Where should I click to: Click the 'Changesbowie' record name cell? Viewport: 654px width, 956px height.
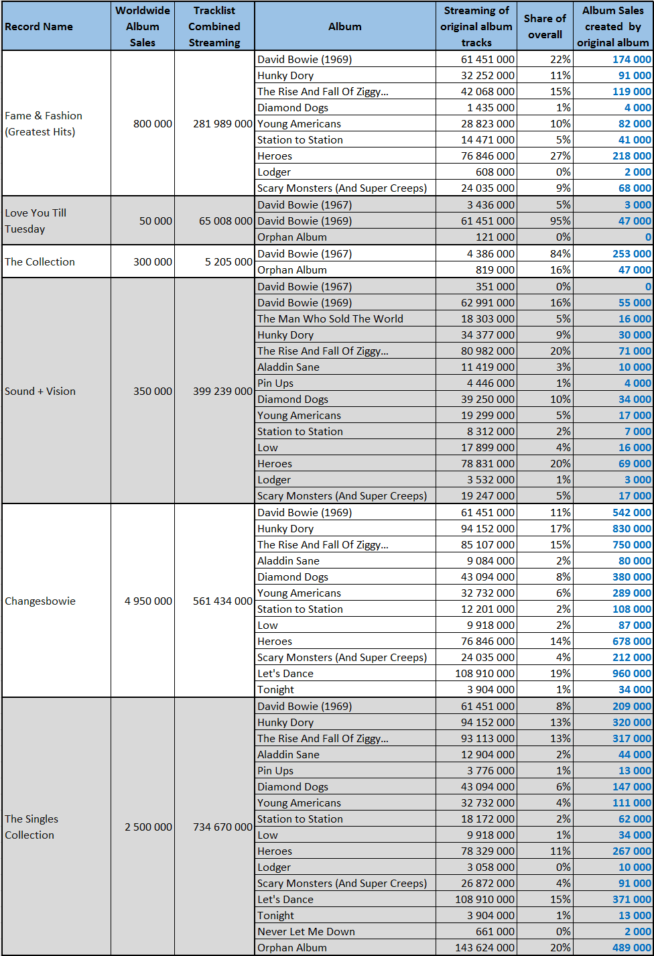pyautogui.click(x=56, y=601)
